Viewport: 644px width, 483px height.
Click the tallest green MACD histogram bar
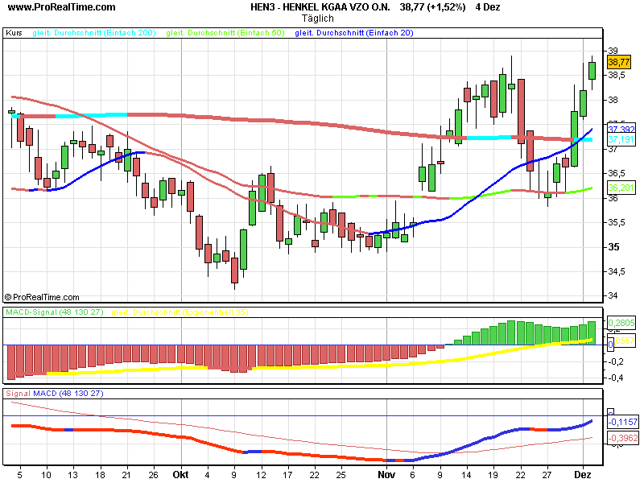click(x=511, y=332)
